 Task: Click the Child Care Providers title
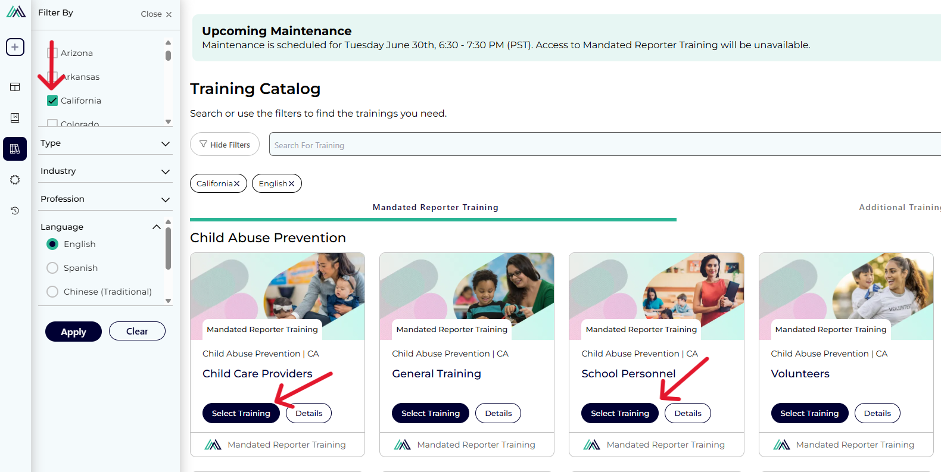click(x=257, y=374)
